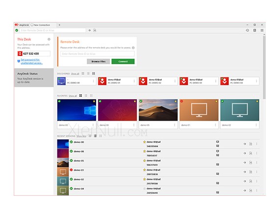Switch to the New Connection tab
This screenshot has height=206, width=274.
pyautogui.click(x=43, y=25)
